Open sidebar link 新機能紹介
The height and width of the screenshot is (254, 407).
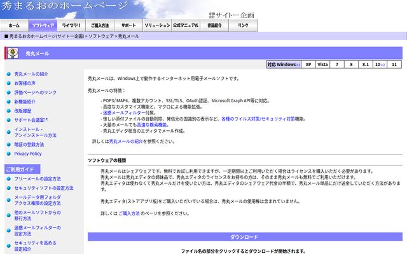[x=25, y=102]
